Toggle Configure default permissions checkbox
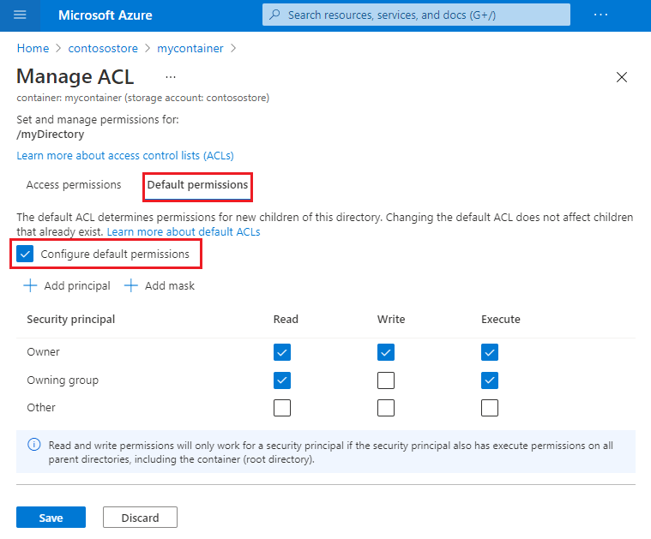The height and width of the screenshot is (539, 651). click(25, 254)
